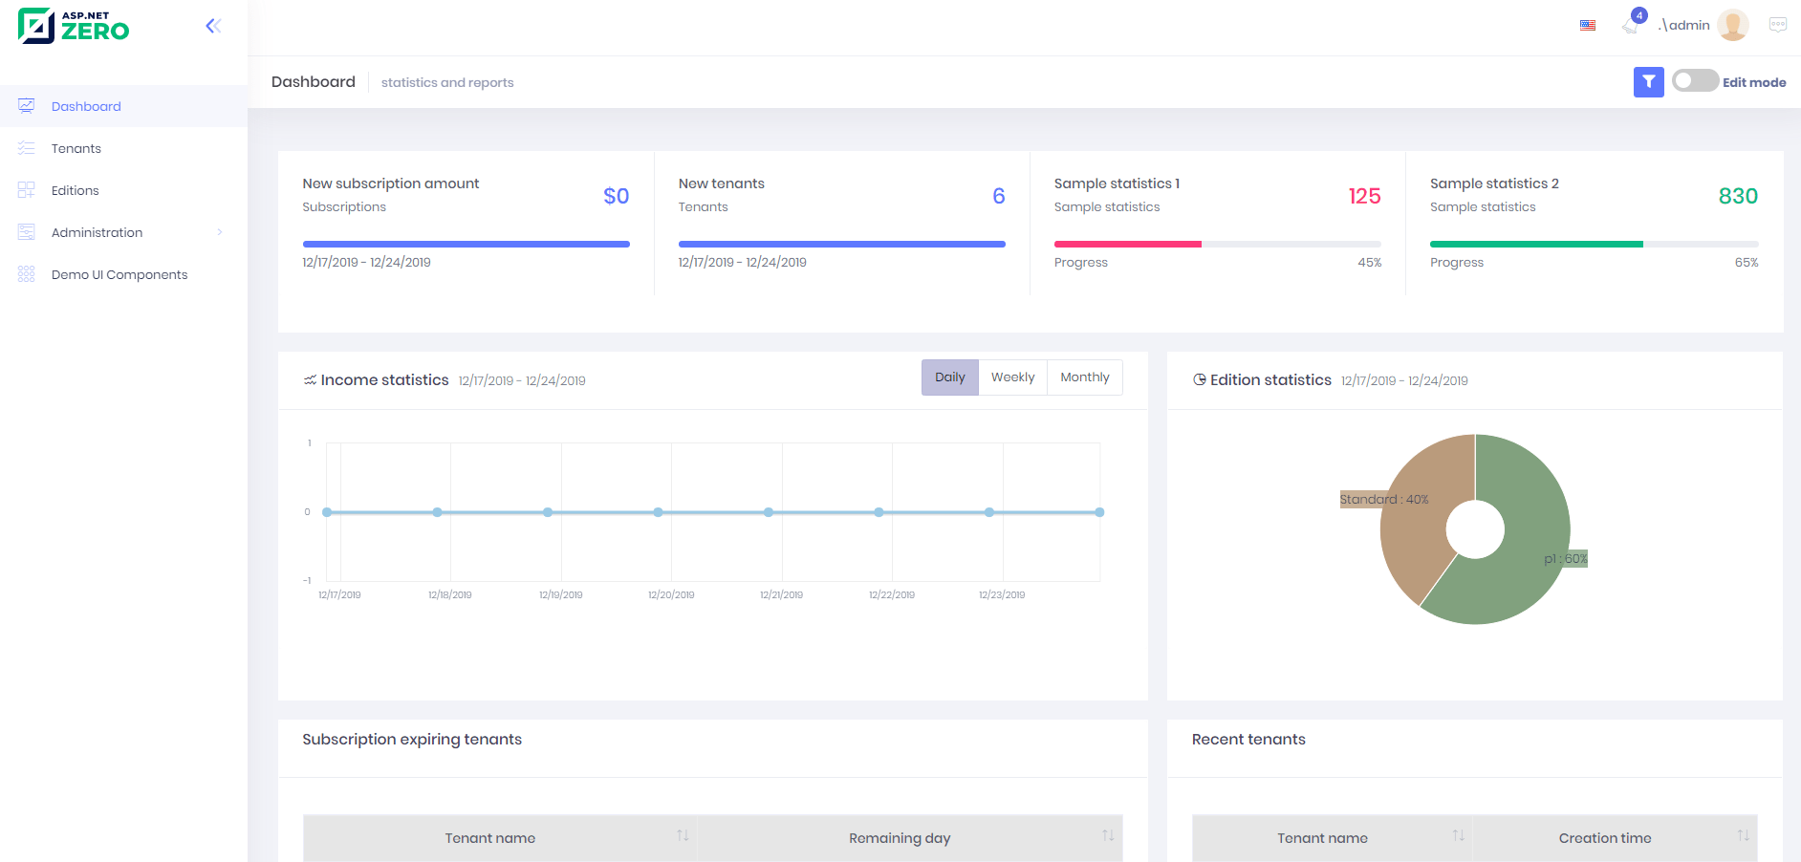Click the pink 45% progress bar
1801x862 pixels.
1127,244
